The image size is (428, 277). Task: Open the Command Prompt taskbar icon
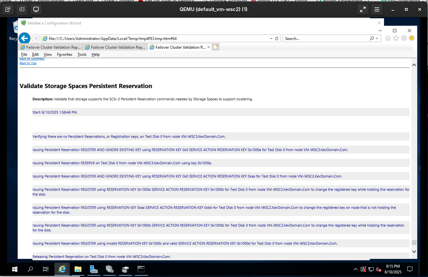tap(141, 269)
